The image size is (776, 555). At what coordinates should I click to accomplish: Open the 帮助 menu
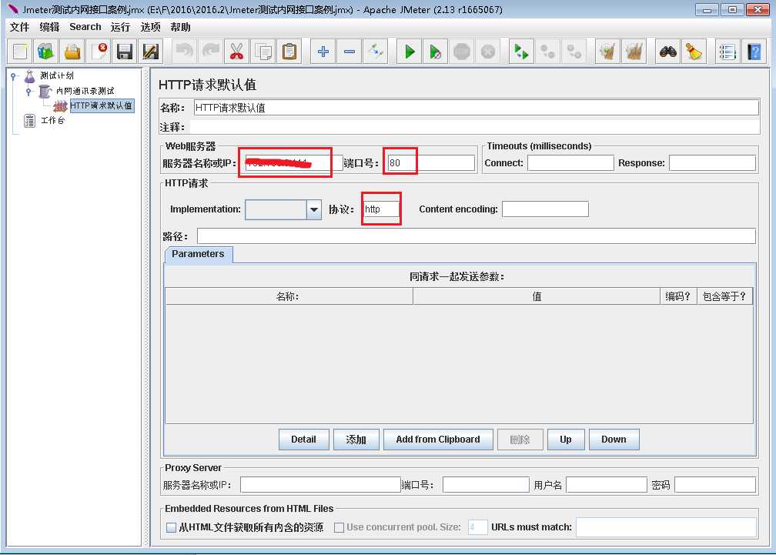click(181, 27)
